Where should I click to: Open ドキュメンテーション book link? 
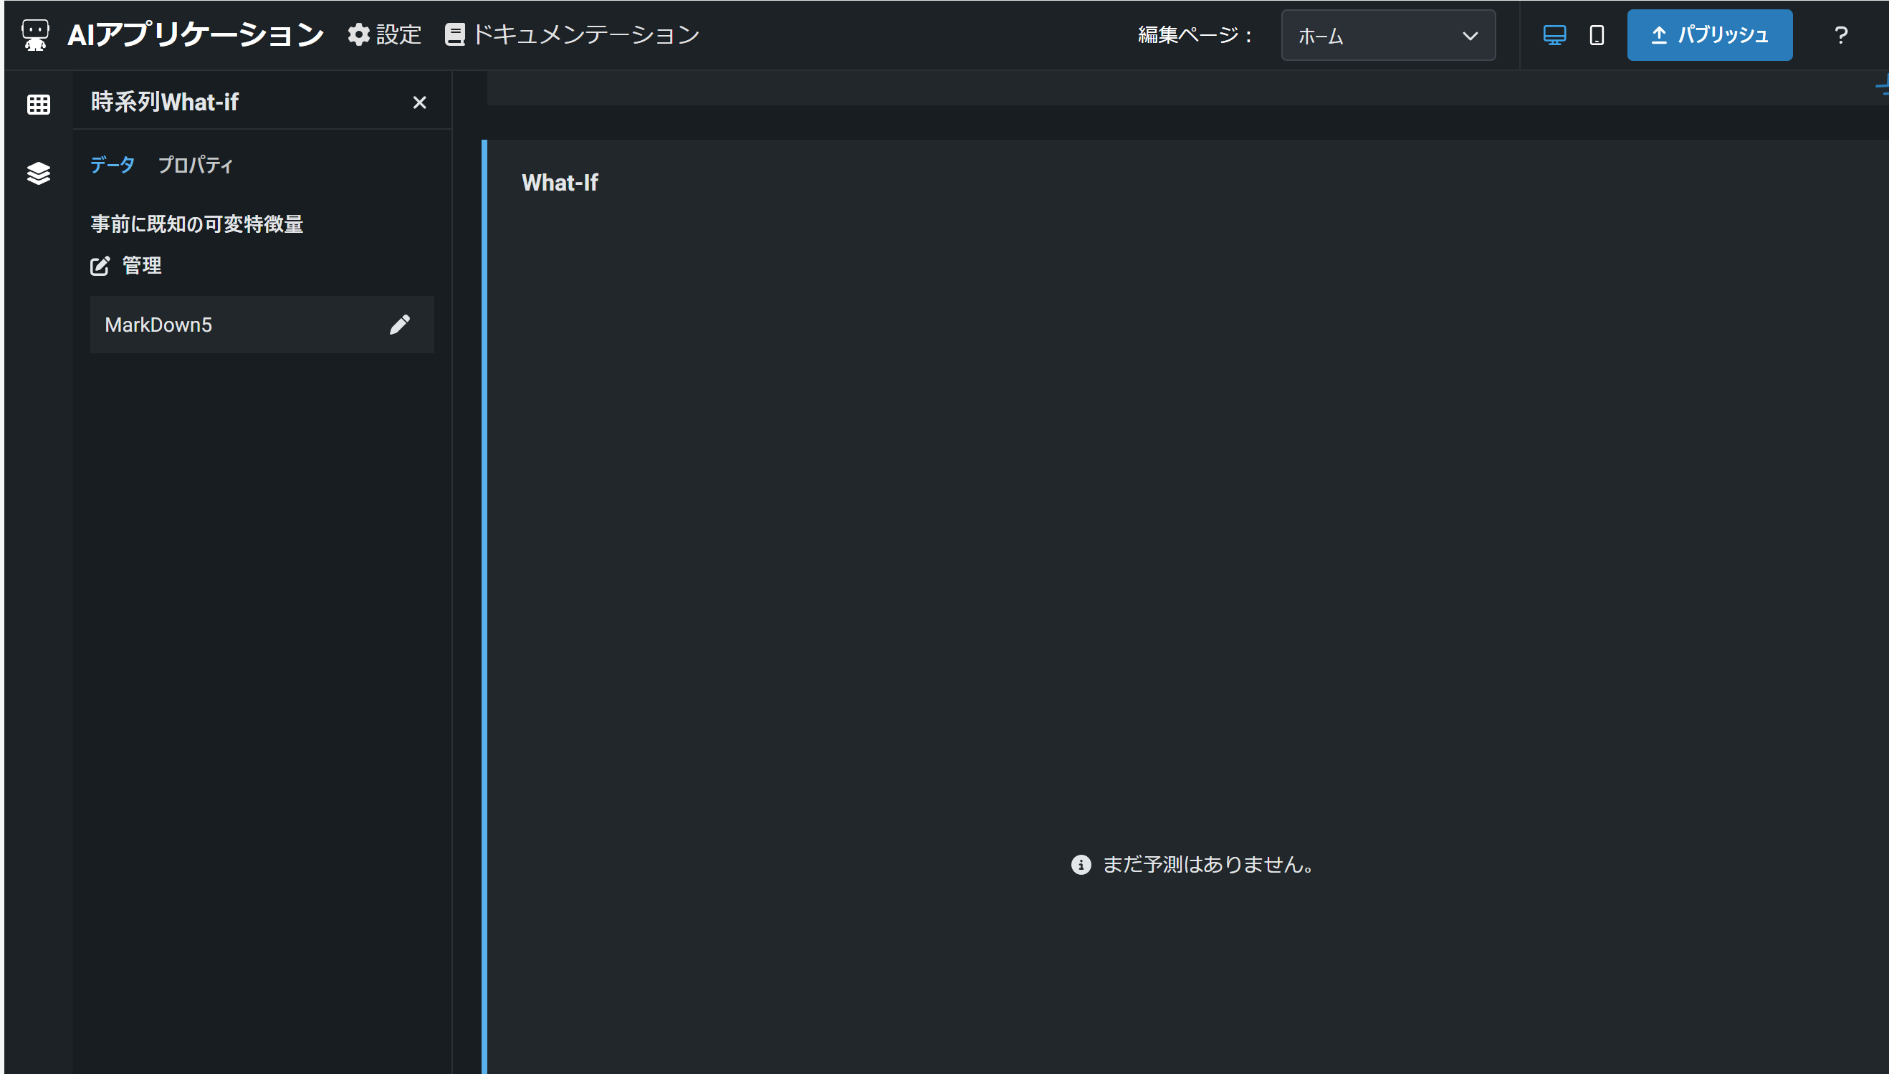click(x=573, y=34)
